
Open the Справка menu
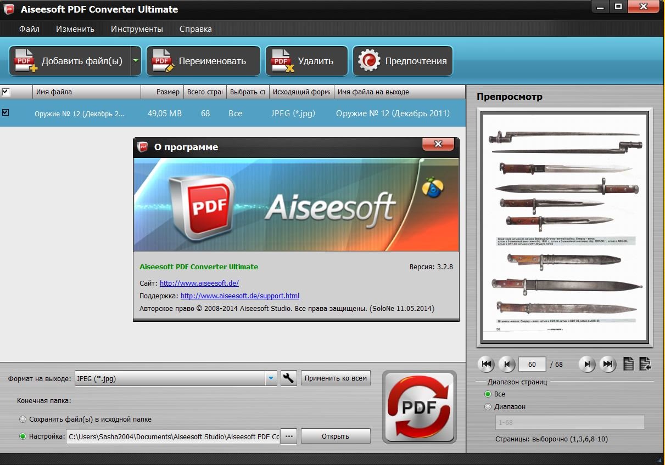(x=195, y=29)
